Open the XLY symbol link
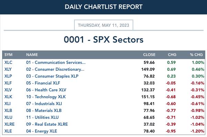The height and width of the screenshot is (137, 207). 8,69
